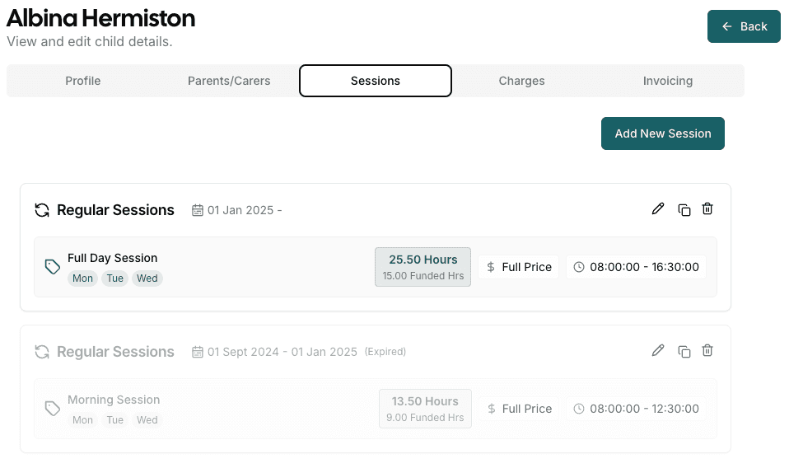Click the recurring icon of current Regular Sessions
Image resolution: width=789 pixels, height=468 pixels.
pyautogui.click(x=42, y=210)
